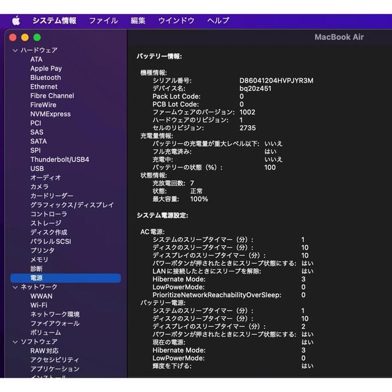392x392 pixels.
Task: Click the yellow minimize window button
Action: [25, 37]
